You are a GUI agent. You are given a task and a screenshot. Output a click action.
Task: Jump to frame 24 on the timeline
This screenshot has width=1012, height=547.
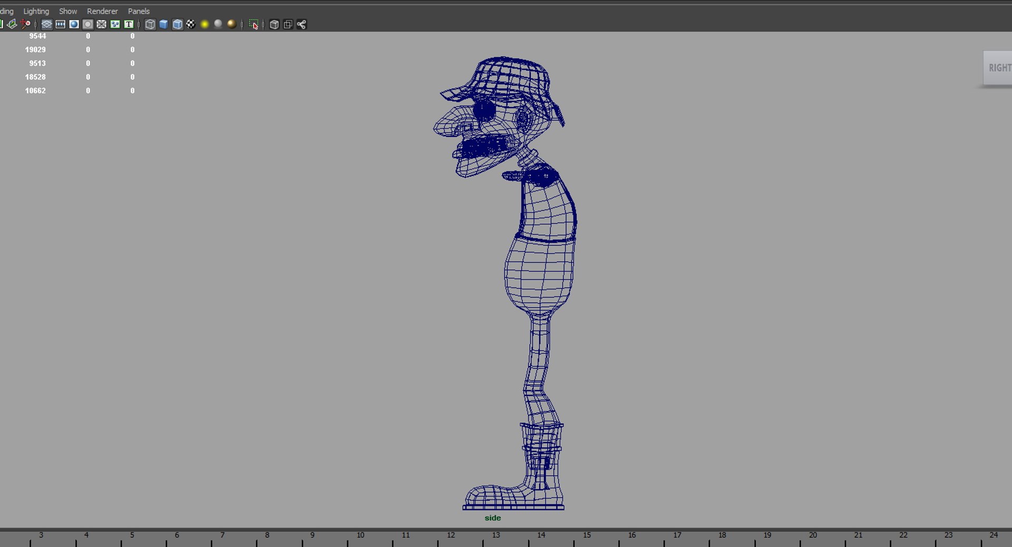point(994,535)
